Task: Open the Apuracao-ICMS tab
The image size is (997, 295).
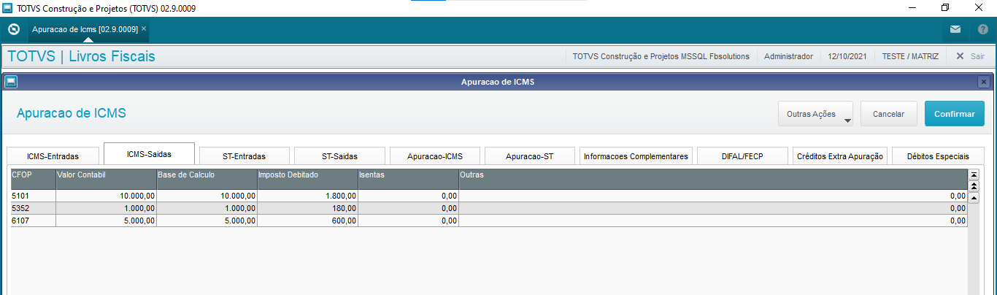Action: tap(434, 156)
